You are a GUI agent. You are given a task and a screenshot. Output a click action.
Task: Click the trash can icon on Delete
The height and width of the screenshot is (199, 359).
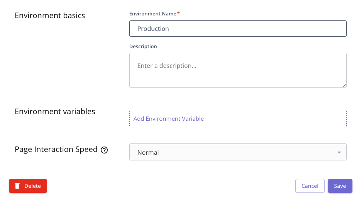pyautogui.click(x=17, y=186)
